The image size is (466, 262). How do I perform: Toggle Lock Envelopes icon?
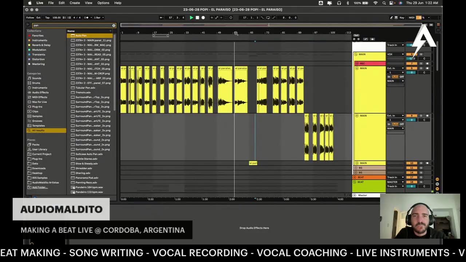tap(372, 39)
